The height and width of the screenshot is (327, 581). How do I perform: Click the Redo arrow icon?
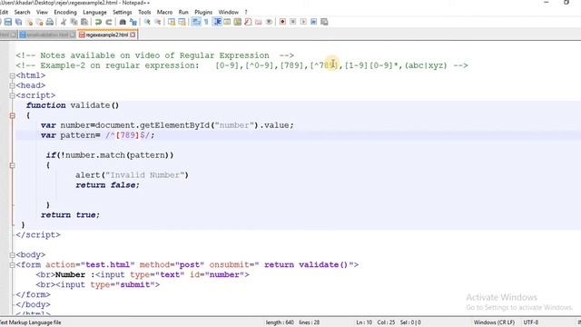click(x=109, y=22)
